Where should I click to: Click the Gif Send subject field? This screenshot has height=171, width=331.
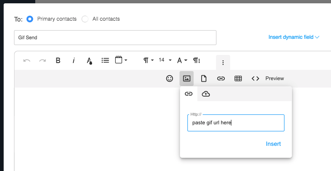(x=115, y=38)
